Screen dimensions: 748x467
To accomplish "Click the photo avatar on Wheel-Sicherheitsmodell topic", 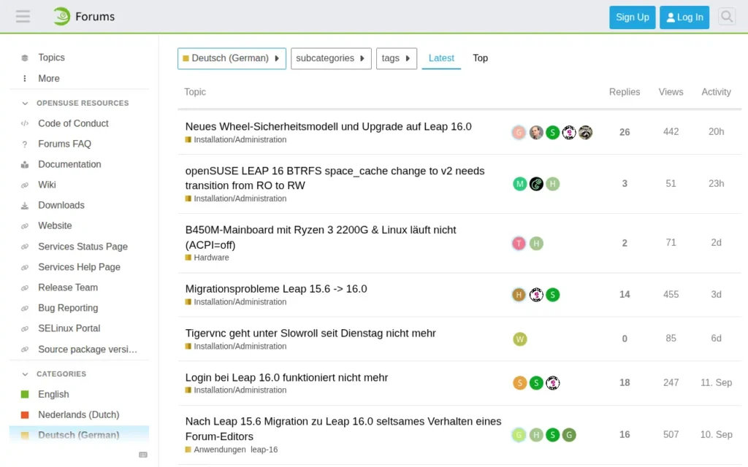I will pyautogui.click(x=536, y=133).
